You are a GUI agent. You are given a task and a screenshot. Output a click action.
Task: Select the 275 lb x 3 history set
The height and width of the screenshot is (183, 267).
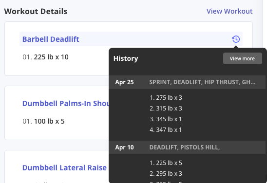(166, 98)
